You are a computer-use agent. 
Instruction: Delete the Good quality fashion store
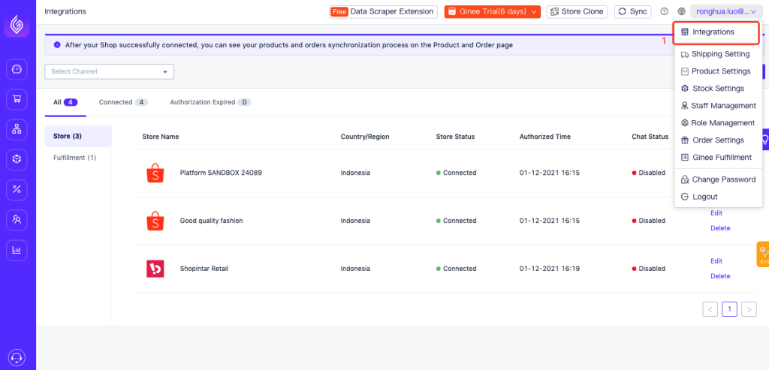720,228
